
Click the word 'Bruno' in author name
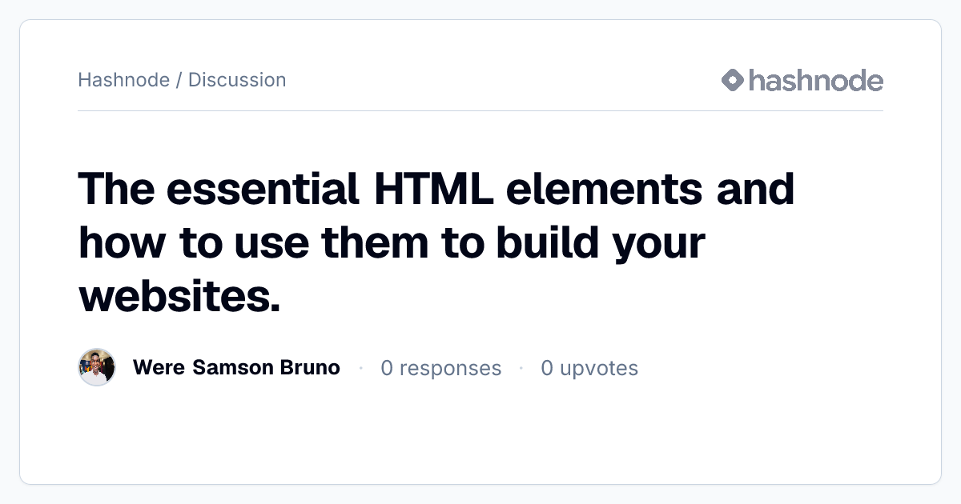coord(310,367)
